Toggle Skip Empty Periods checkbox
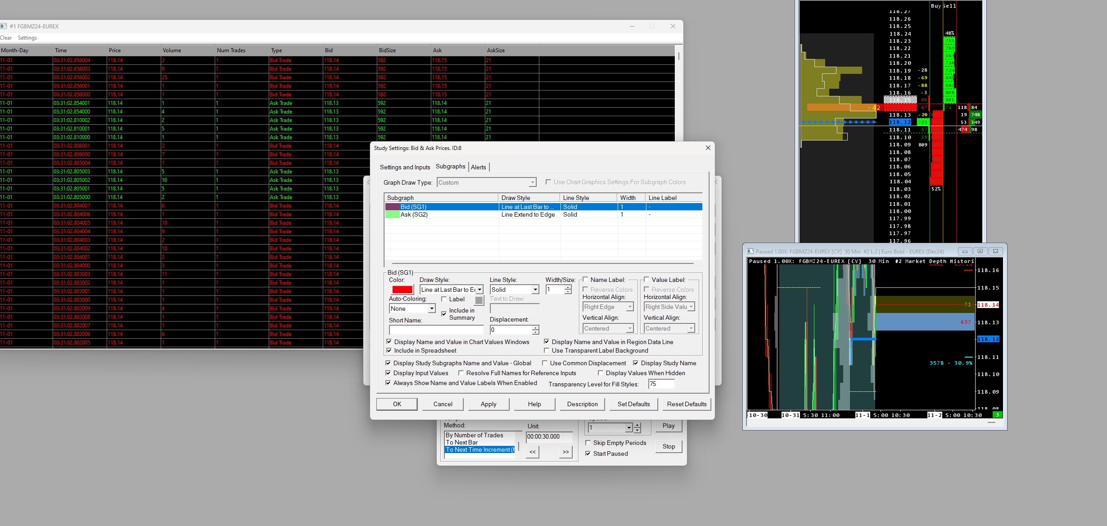The height and width of the screenshot is (526, 1107). (588, 443)
